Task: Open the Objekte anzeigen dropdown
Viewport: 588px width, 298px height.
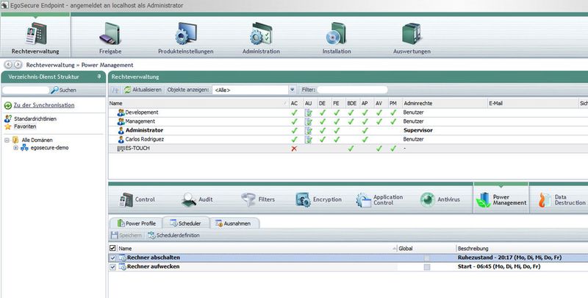Action: 292,90
